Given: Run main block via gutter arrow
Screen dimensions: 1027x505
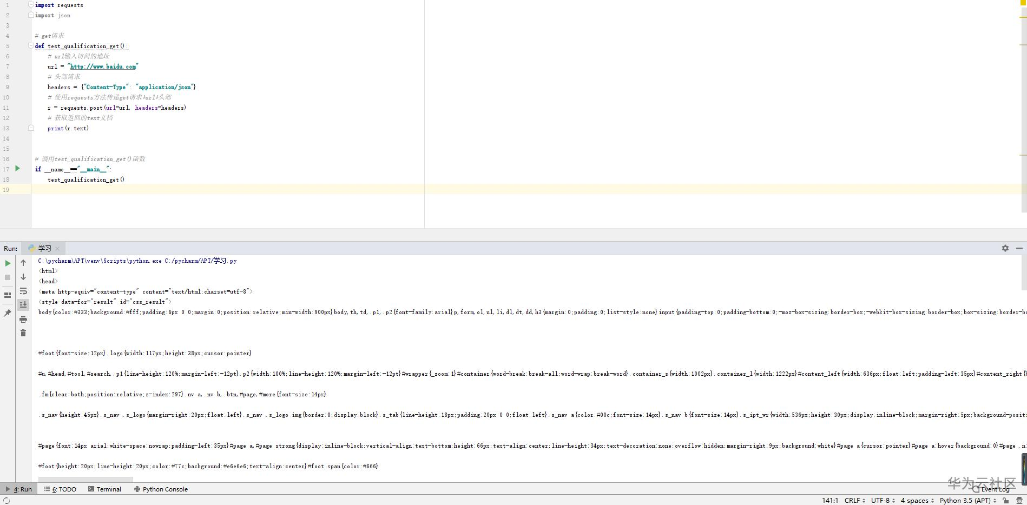Looking at the screenshot, I should (17, 169).
